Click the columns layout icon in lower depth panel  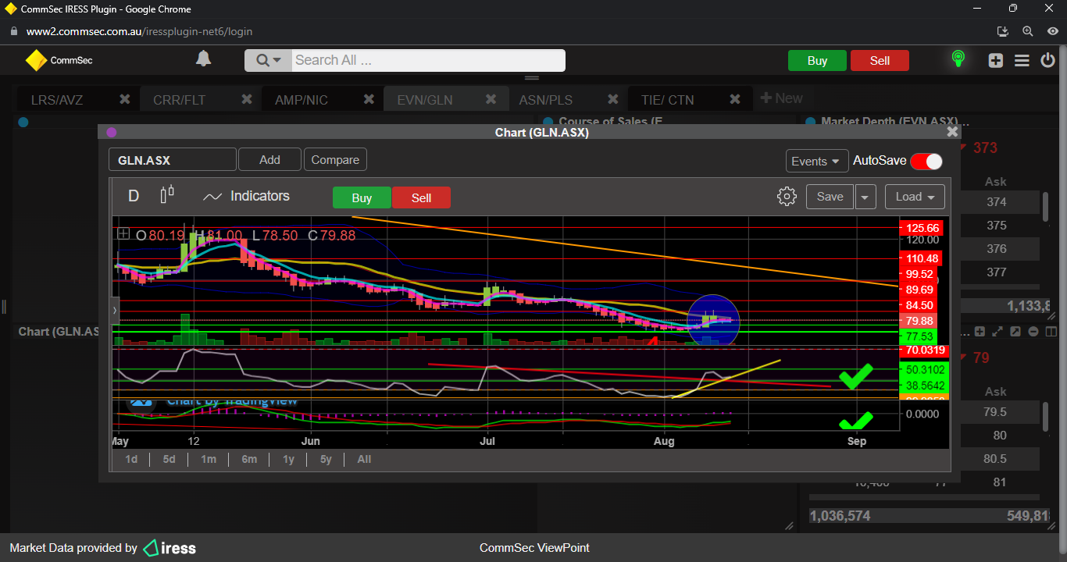coord(1051,332)
